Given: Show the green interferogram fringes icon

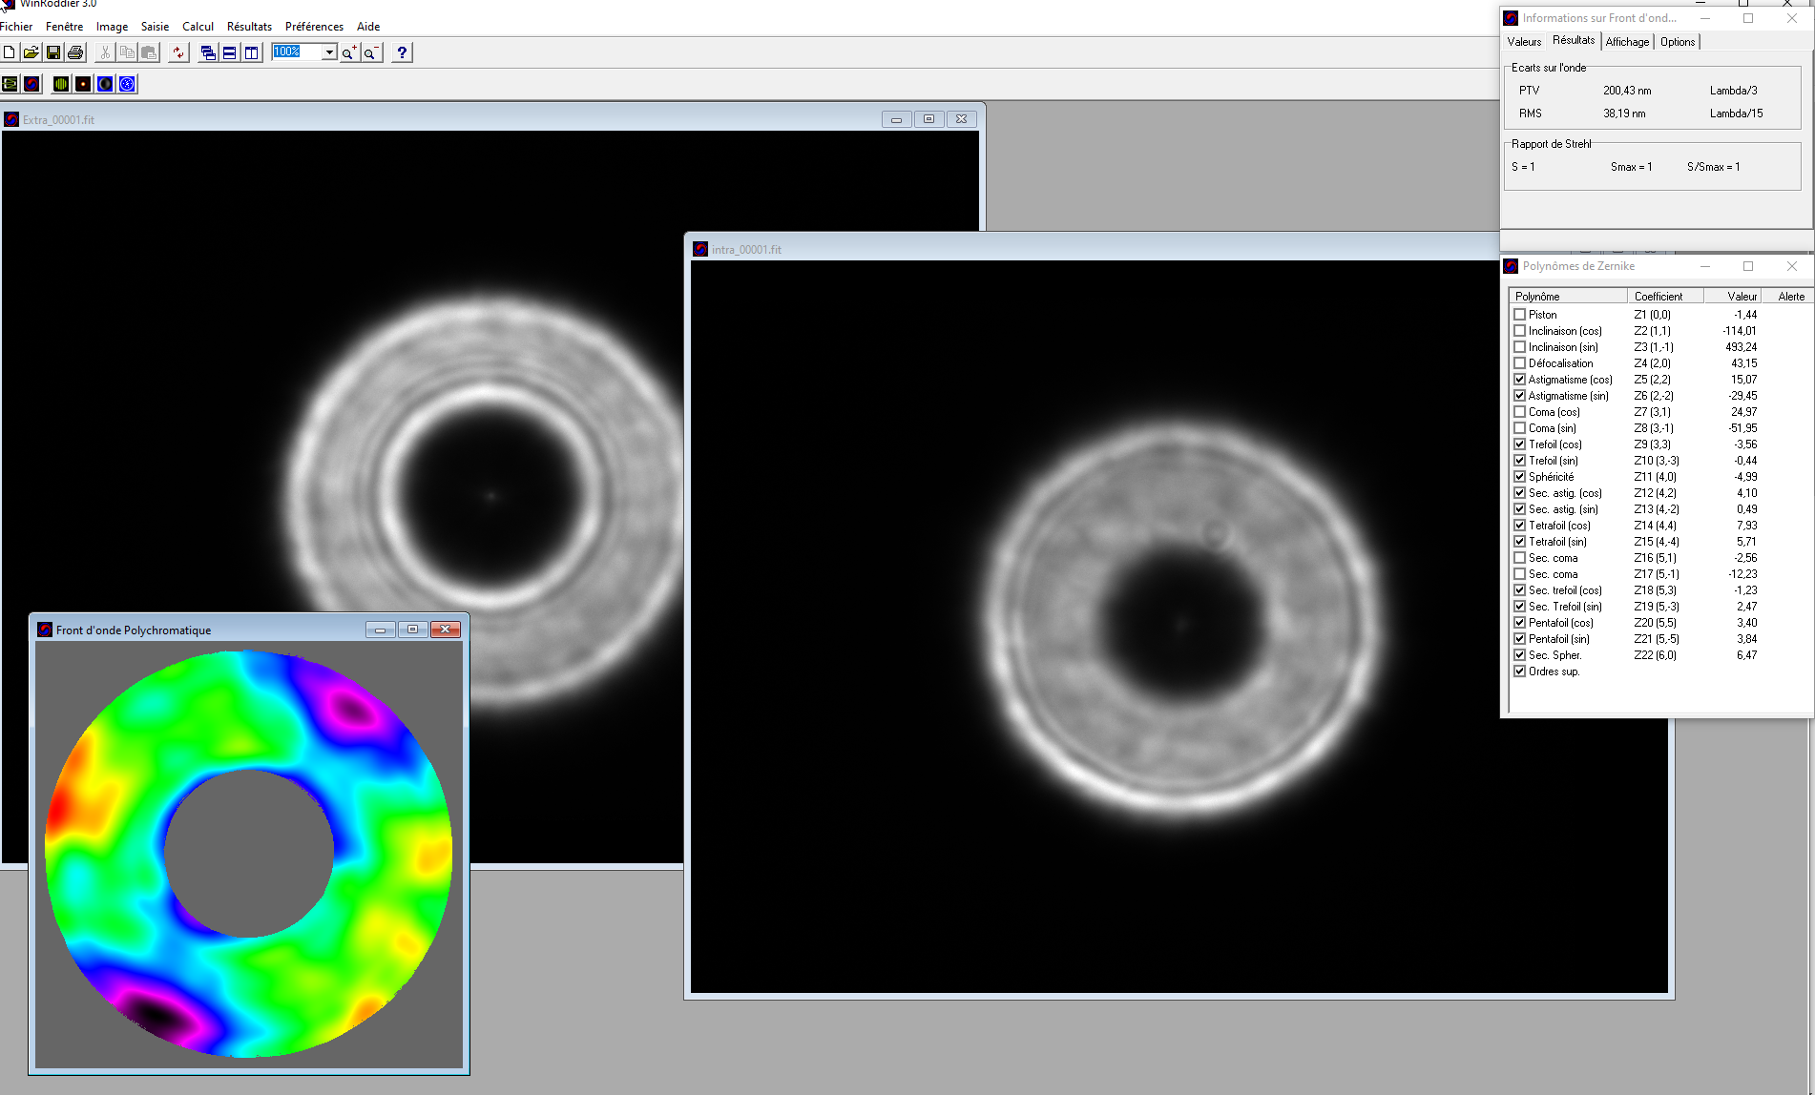Looking at the screenshot, I should click(x=61, y=84).
